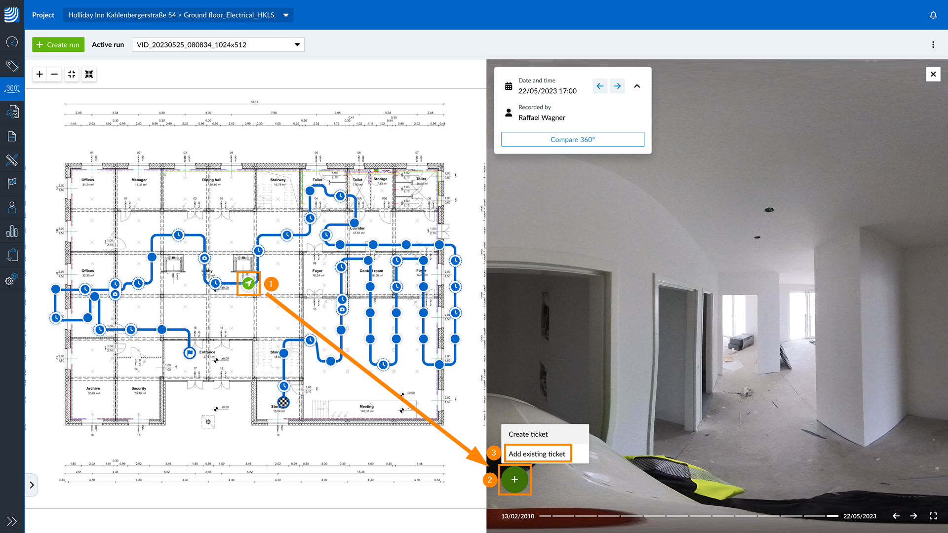Click the green plus add button
Viewport: 948px width, 533px height.
514,479
